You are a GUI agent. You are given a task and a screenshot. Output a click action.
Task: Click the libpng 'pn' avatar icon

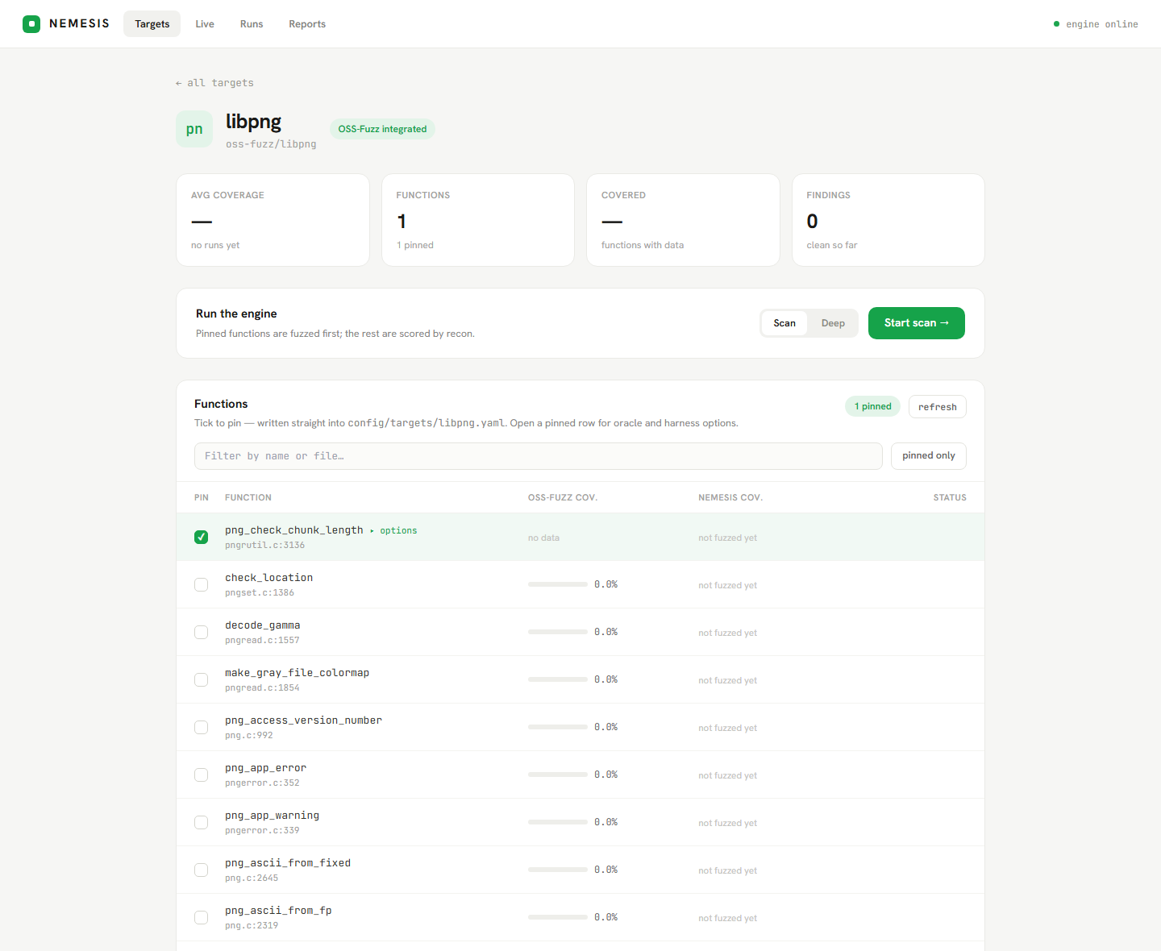[x=194, y=129]
